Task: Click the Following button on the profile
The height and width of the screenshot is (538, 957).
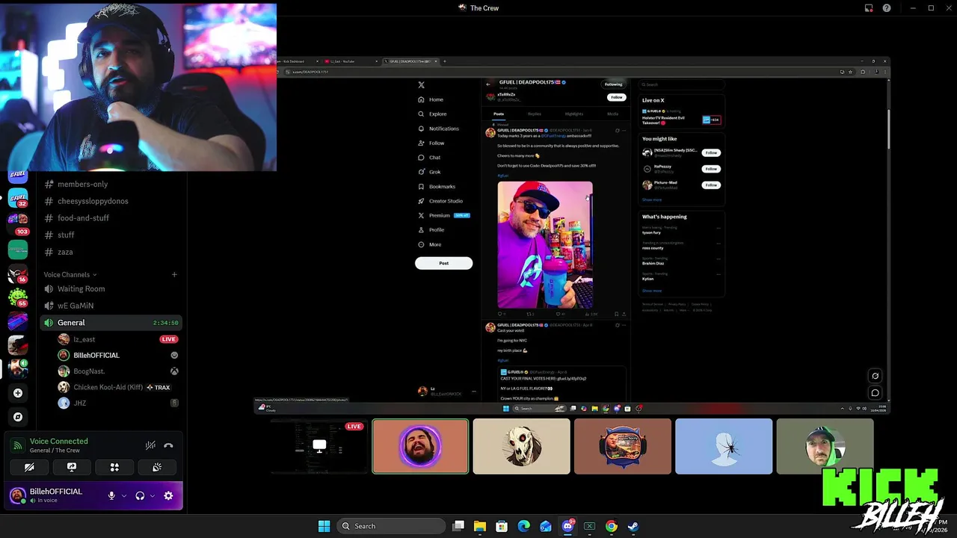Action: pyautogui.click(x=613, y=84)
